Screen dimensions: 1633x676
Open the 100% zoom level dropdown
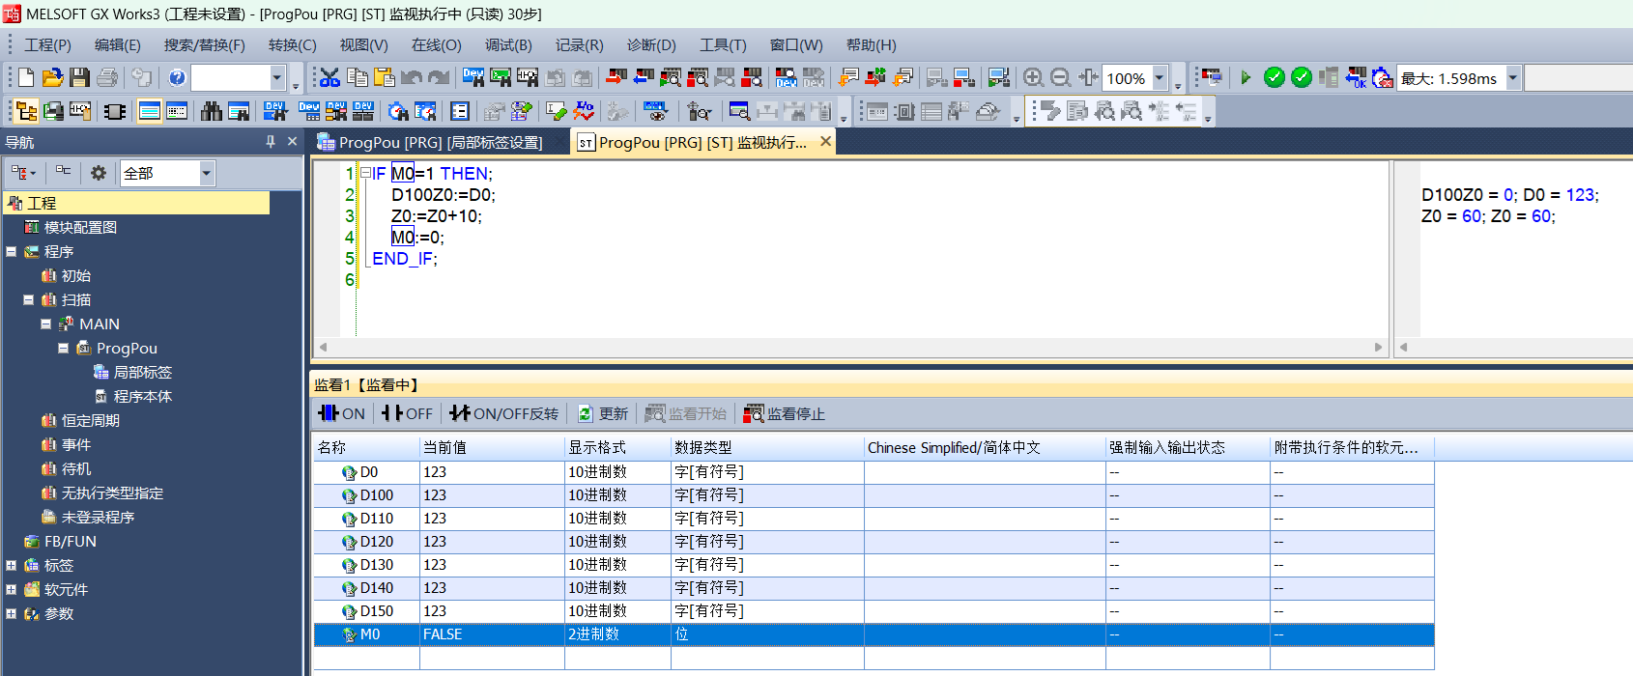1160,77
